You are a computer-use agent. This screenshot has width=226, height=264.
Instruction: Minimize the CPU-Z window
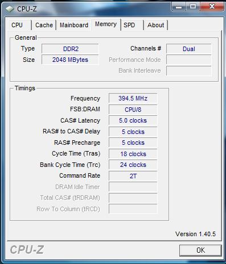click(179, 7)
